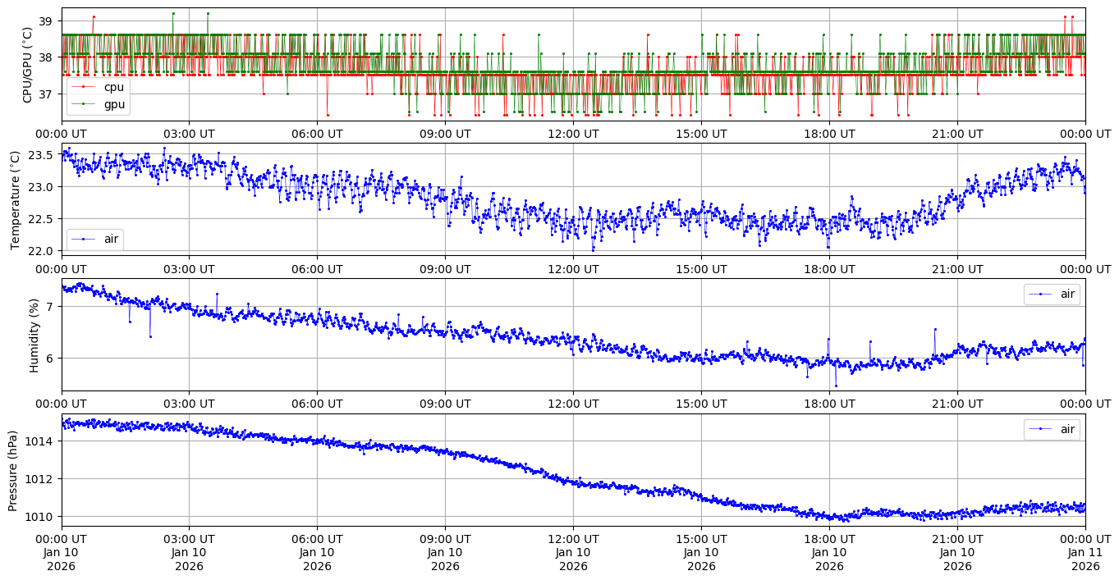Select the gpu legend label text
The image size is (1119, 580).
[115, 104]
